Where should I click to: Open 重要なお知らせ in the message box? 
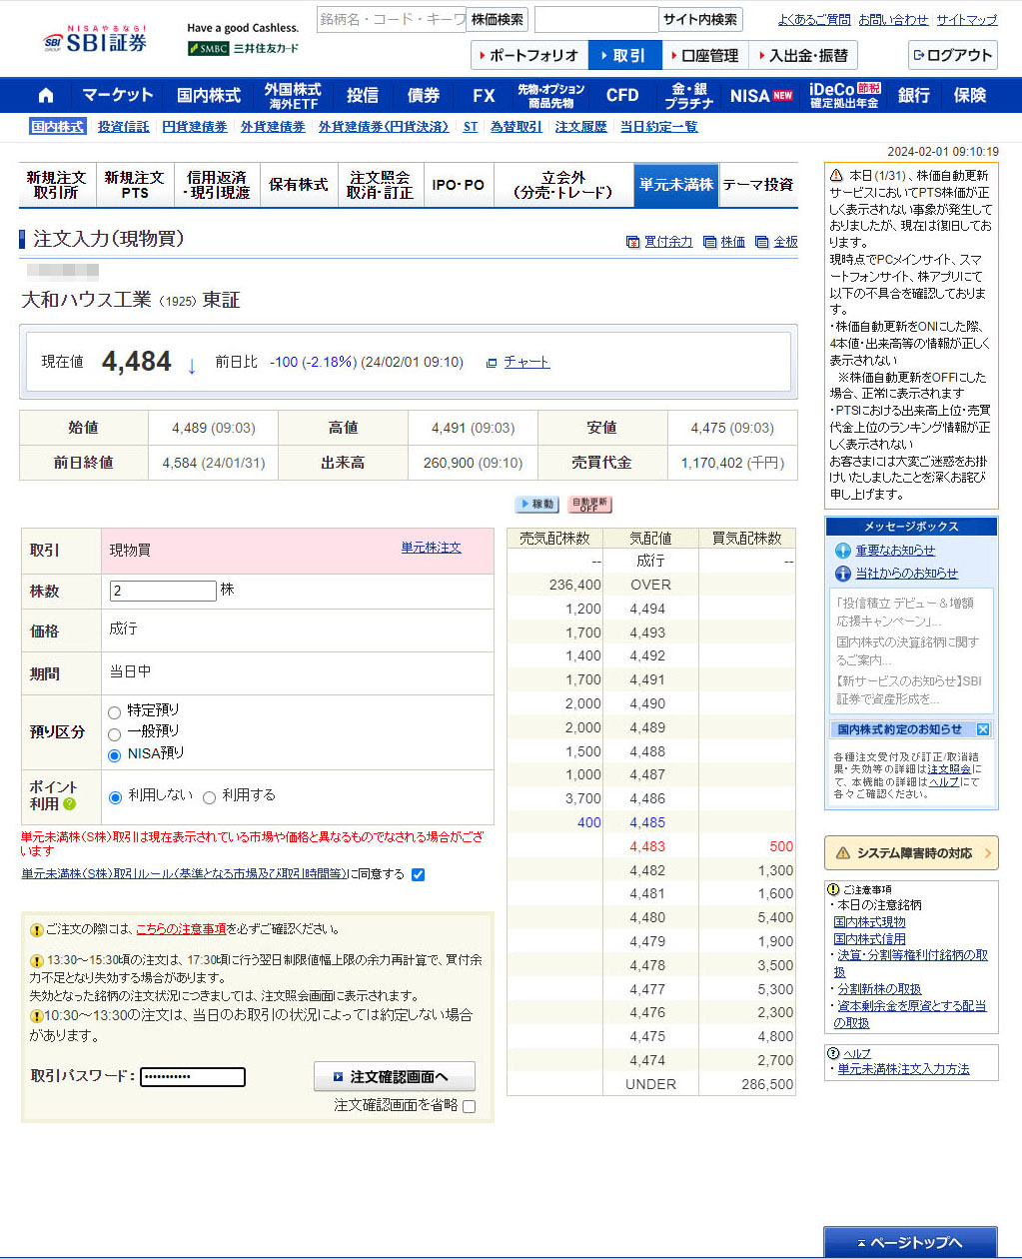[894, 551]
